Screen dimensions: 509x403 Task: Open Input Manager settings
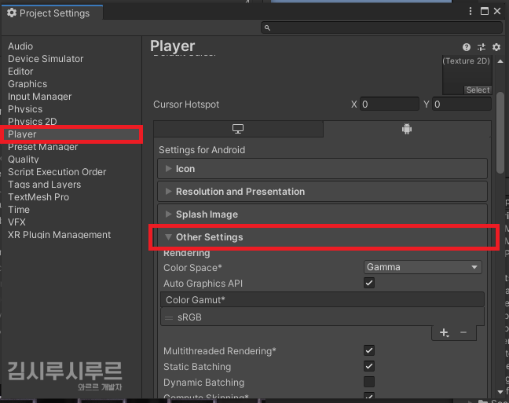click(39, 97)
